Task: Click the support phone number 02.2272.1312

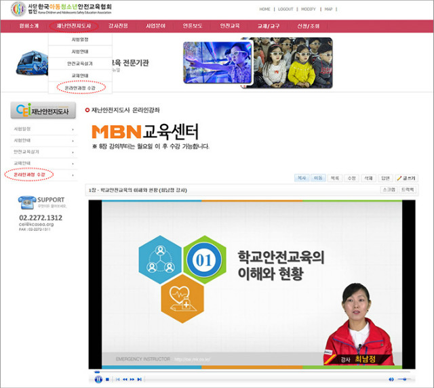Action: coord(41,218)
